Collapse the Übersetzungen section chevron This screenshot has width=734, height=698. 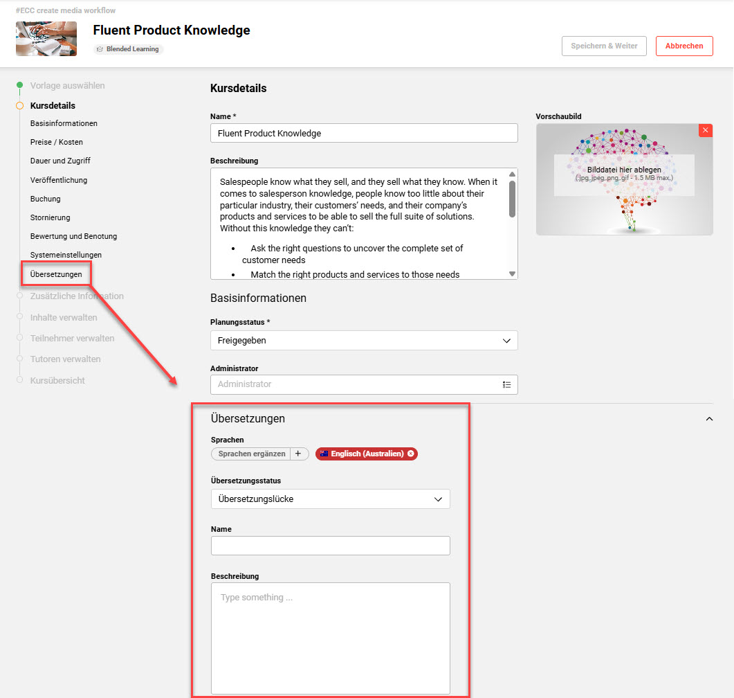[709, 419]
